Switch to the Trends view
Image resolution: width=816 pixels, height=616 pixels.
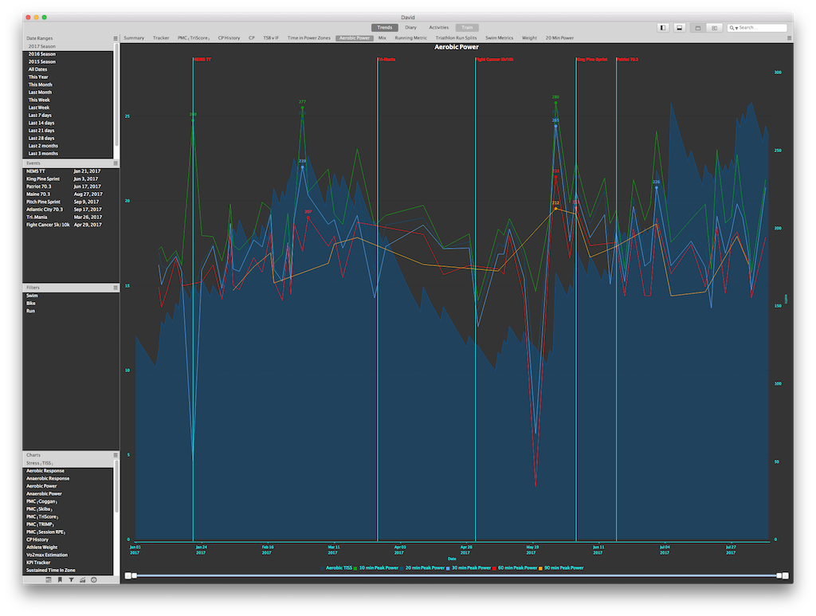coord(385,28)
